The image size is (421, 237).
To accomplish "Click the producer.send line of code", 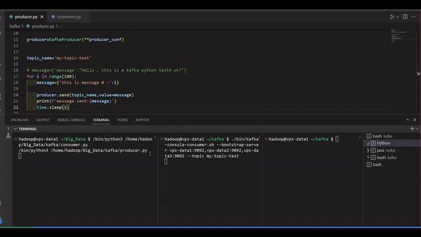I will click(x=85, y=95).
